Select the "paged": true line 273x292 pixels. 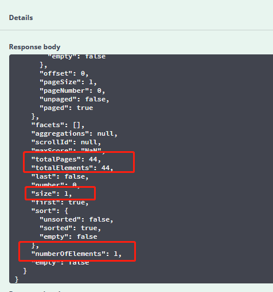pos(66,108)
